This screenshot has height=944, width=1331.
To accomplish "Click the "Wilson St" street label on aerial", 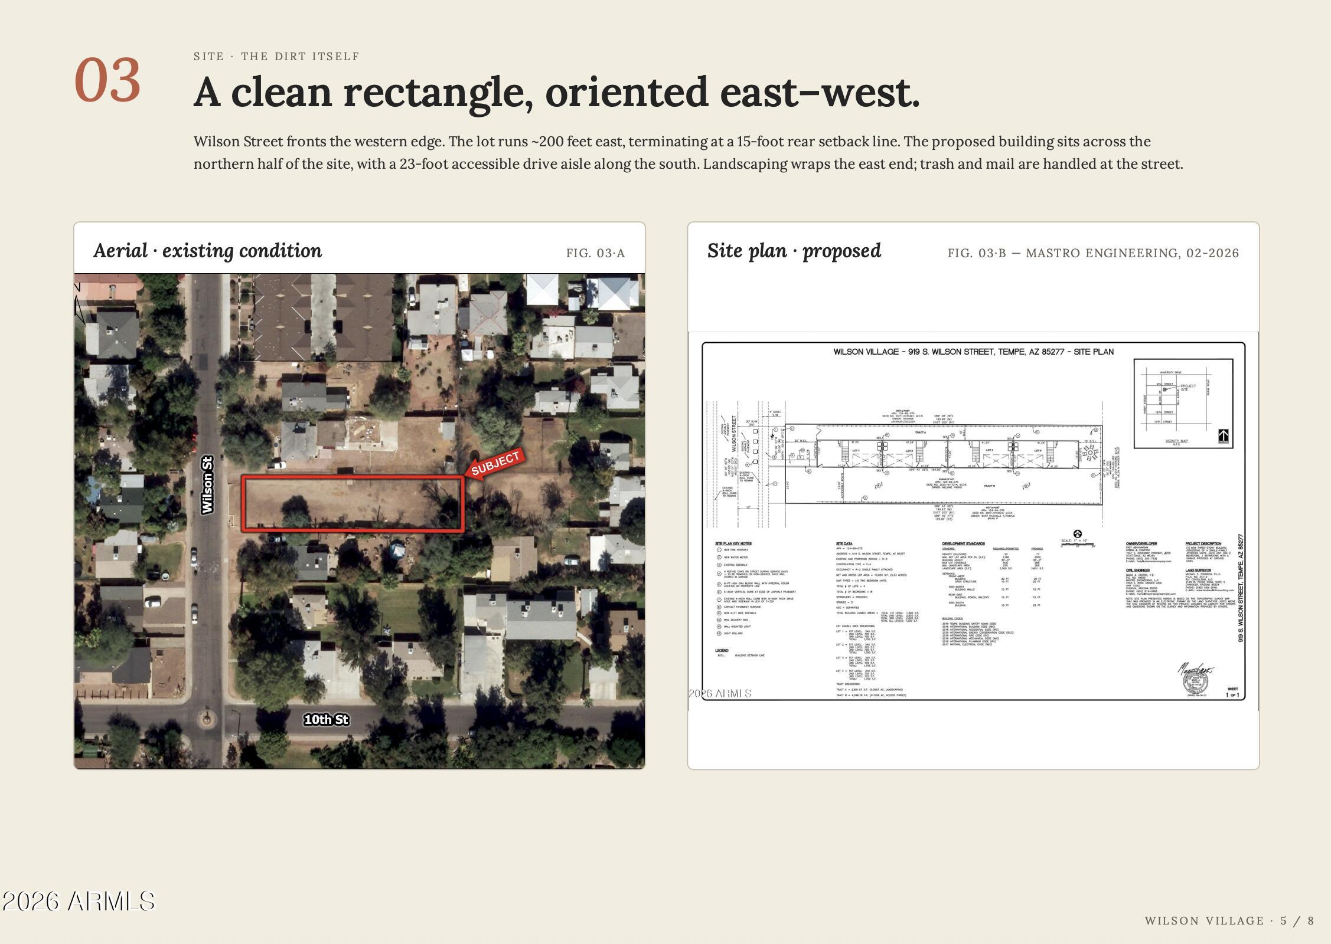I will click(x=207, y=484).
